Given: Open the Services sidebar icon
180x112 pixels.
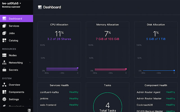Looking at the screenshot, I should point(4,26).
